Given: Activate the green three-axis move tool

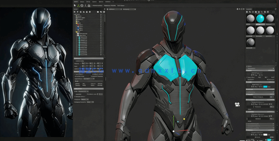Looking at the screenshot, I should point(78,5).
